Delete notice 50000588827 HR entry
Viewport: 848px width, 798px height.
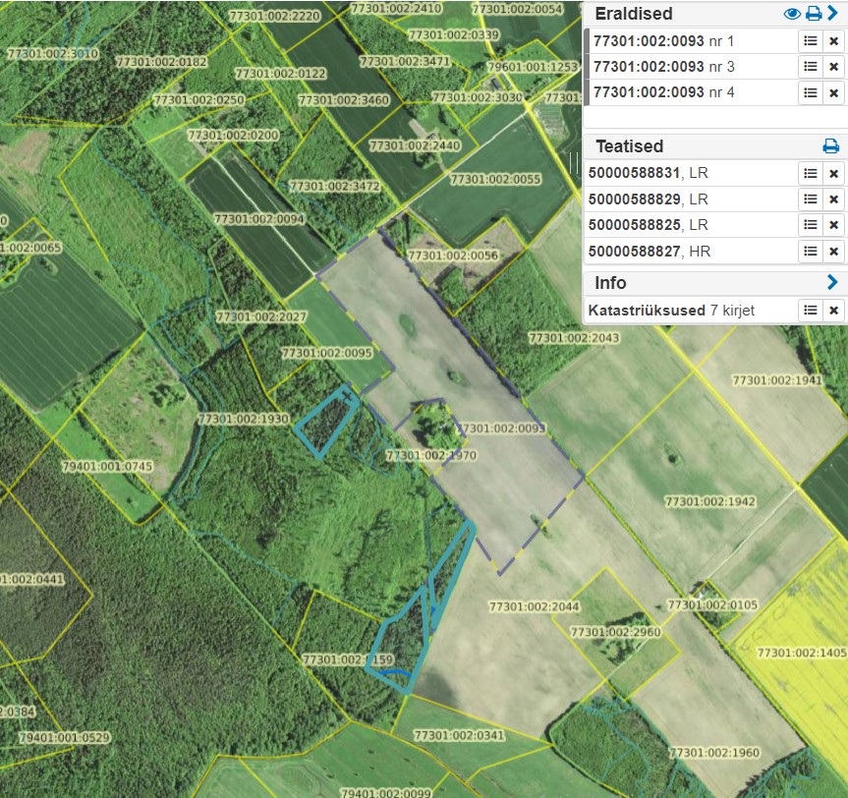coord(833,252)
